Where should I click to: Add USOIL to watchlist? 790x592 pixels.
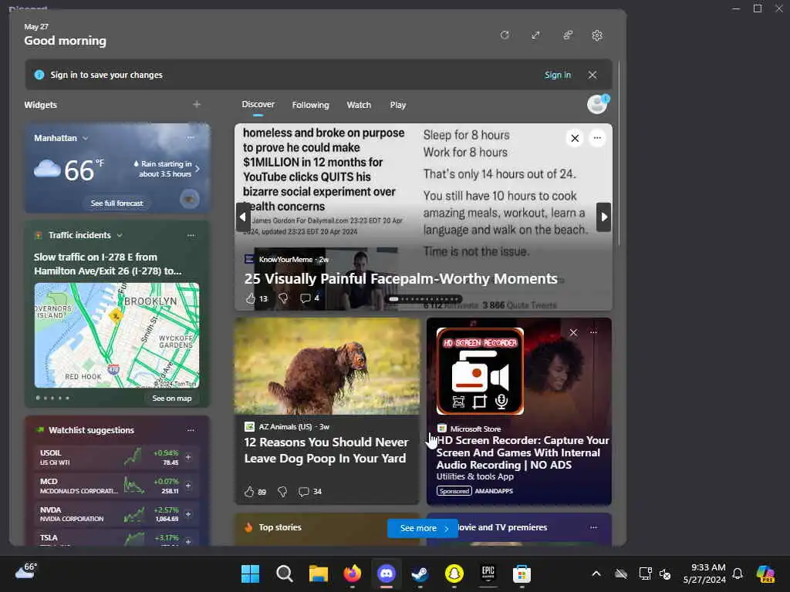click(188, 457)
